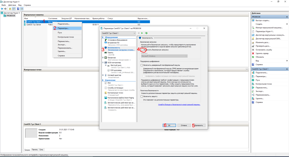
Task: Open the Действие menu
Action: [12, 5]
